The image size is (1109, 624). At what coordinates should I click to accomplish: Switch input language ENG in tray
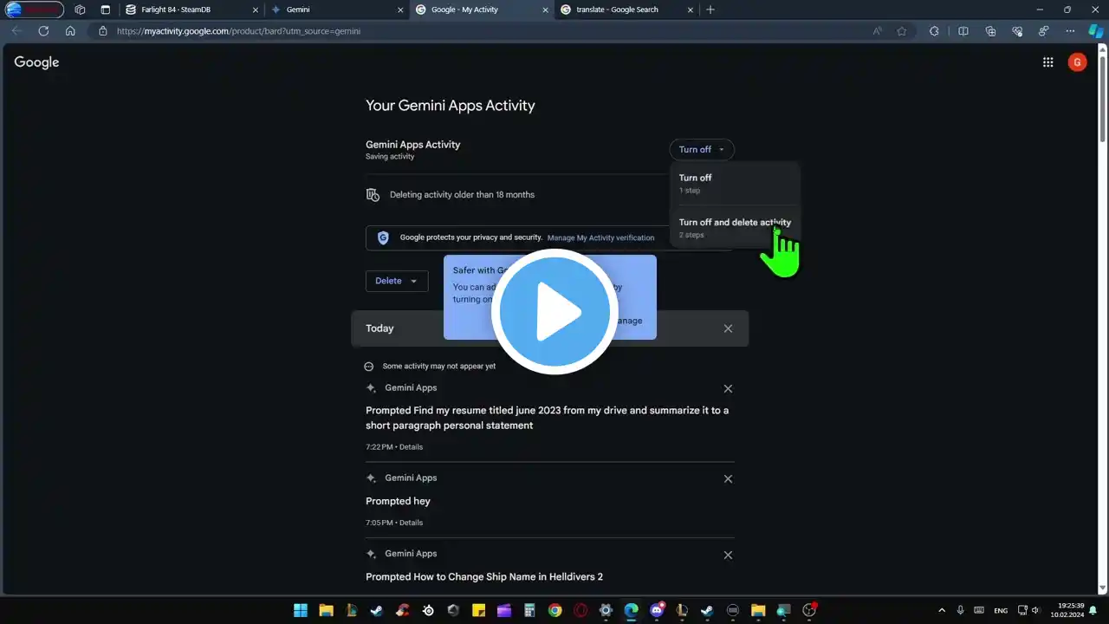coord(1001,610)
